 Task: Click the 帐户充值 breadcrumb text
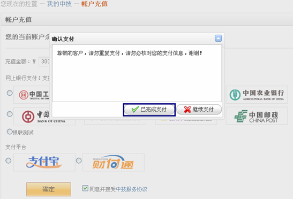tap(94, 4)
